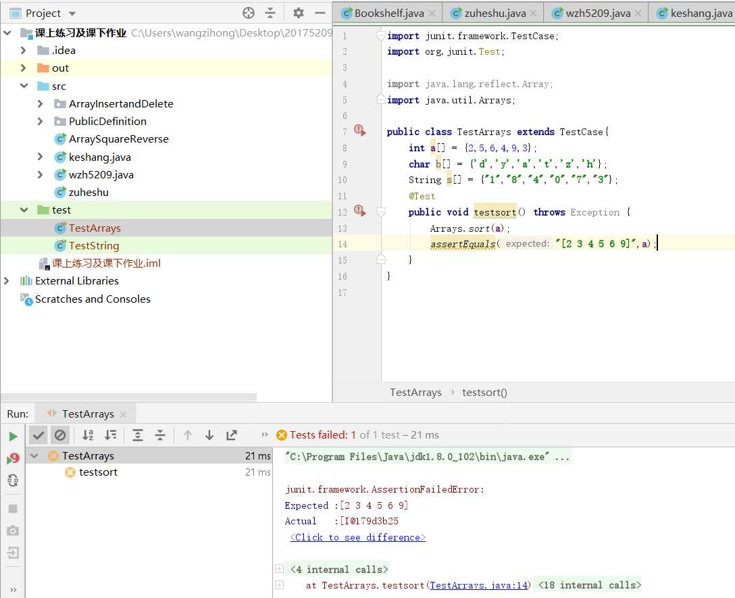
Task: Toggle show passed tests checkmark
Action: (39, 435)
